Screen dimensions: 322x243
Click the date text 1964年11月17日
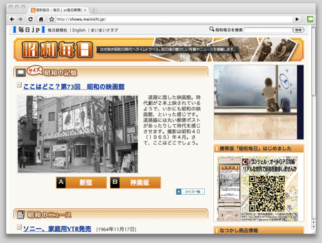(x=116, y=230)
